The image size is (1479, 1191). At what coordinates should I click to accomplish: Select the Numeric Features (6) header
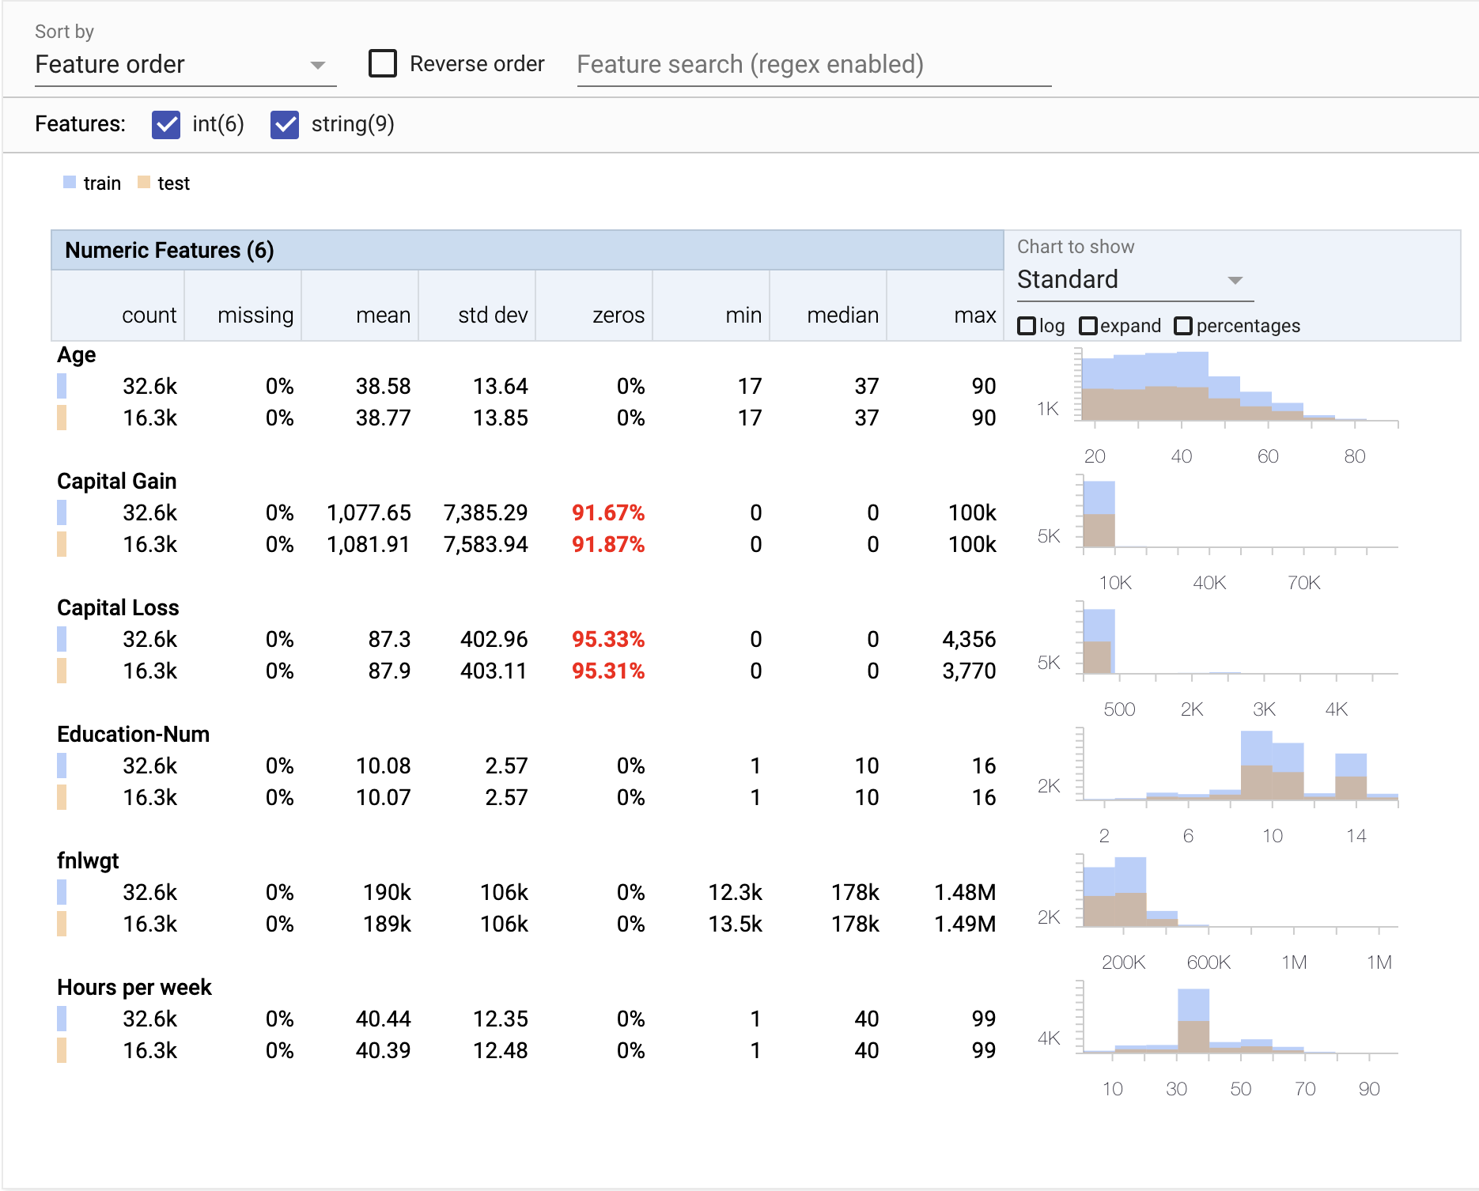click(528, 251)
